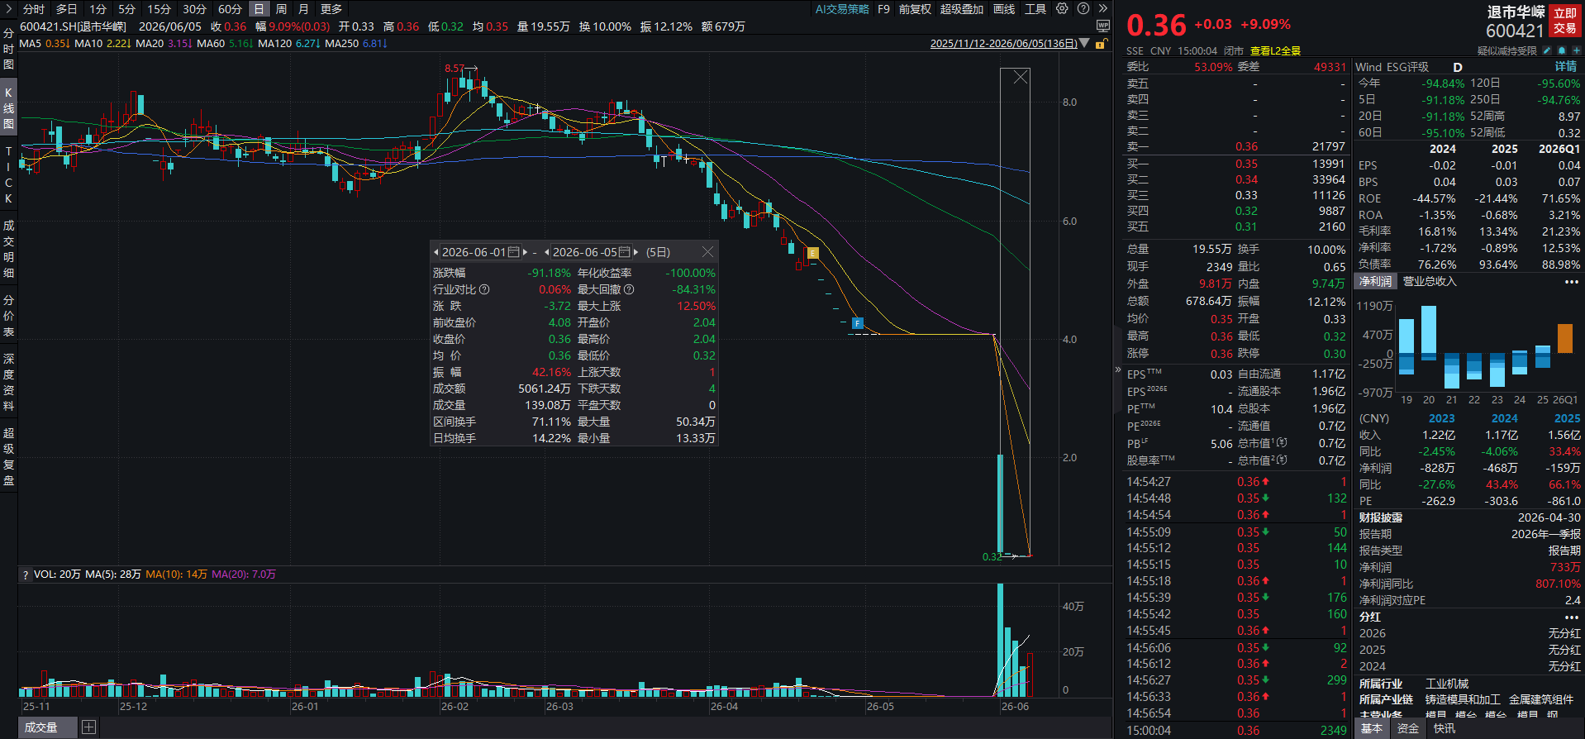Open the help question-mark icon in toolbar
The height and width of the screenshot is (739, 1585).
(x=1083, y=8)
